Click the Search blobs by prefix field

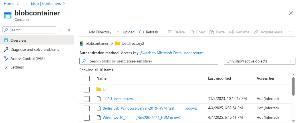pos(151,61)
